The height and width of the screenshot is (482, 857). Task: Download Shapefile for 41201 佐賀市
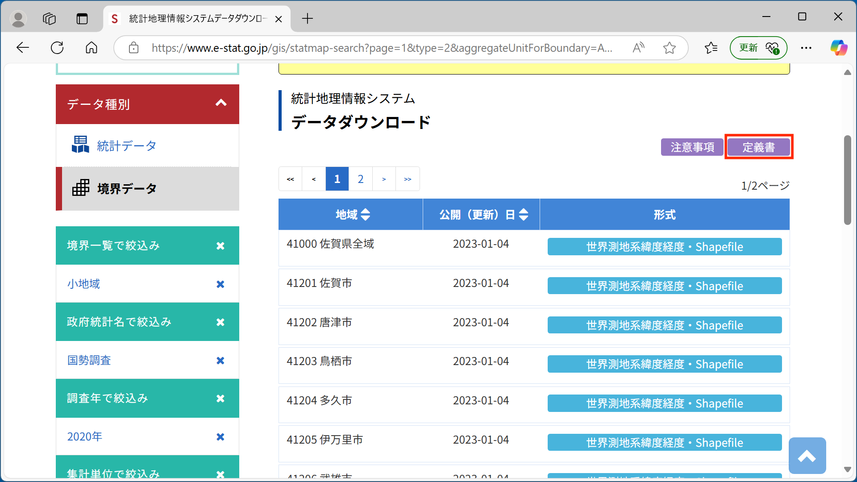665,286
